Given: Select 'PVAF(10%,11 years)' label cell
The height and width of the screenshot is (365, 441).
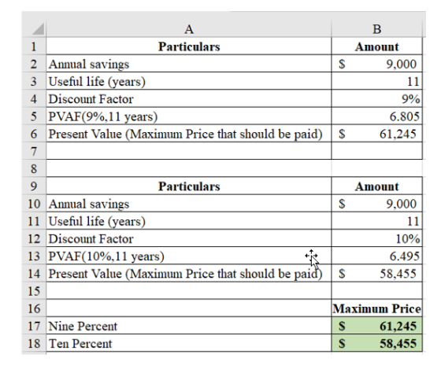Looking at the screenshot, I should tap(189, 256).
